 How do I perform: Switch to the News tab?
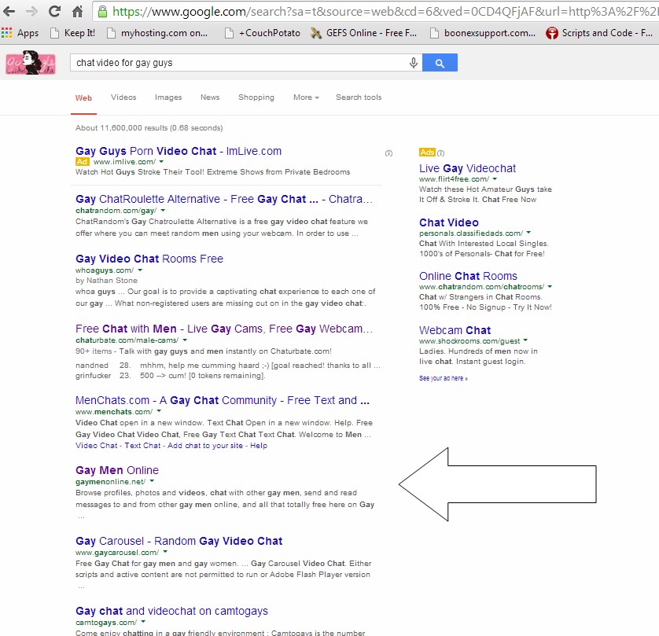click(210, 97)
